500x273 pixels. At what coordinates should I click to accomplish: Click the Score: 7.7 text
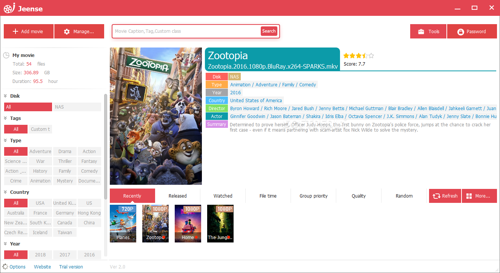(354, 64)
